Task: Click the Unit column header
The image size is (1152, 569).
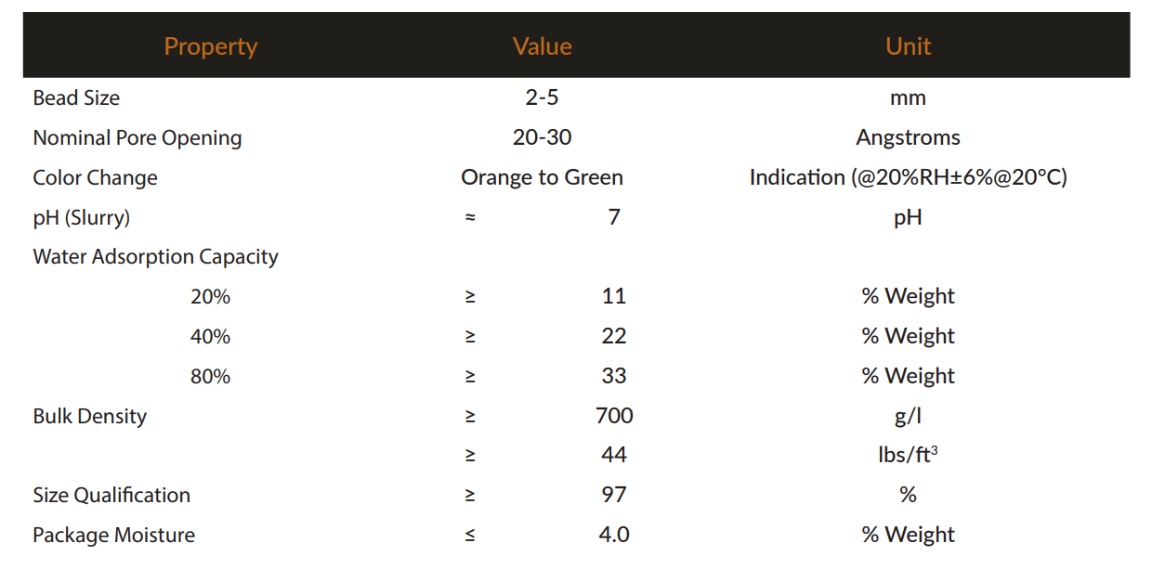Action: click(908, 46)
